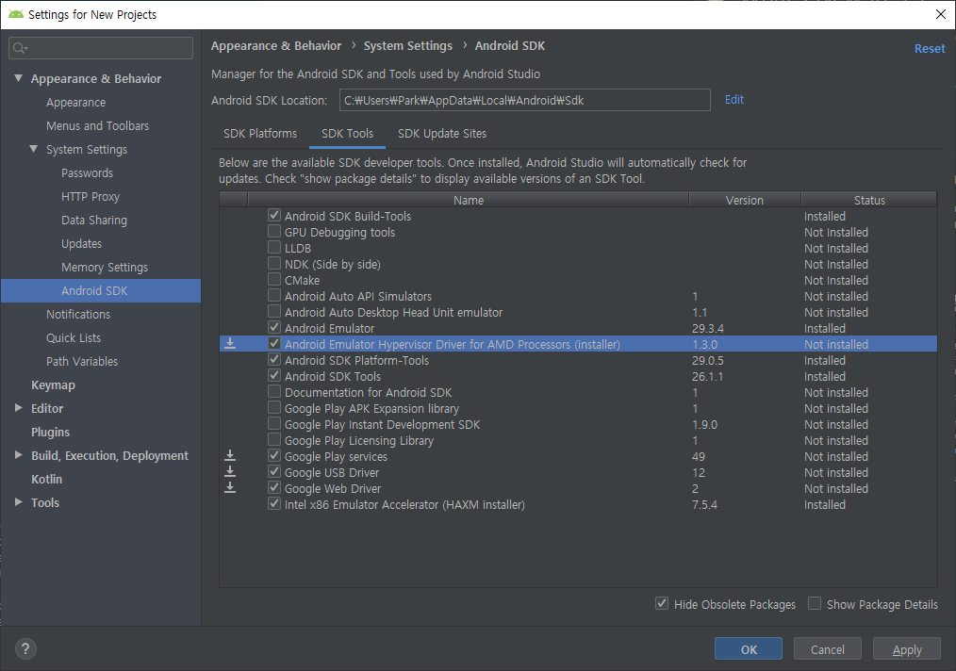
Task: Open Notifications settings
Action: pos(78,315)
